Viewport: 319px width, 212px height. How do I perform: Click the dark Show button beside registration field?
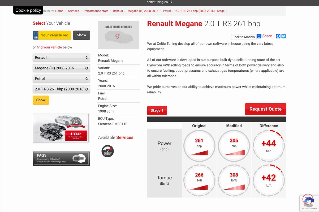[x=81, y=35]
